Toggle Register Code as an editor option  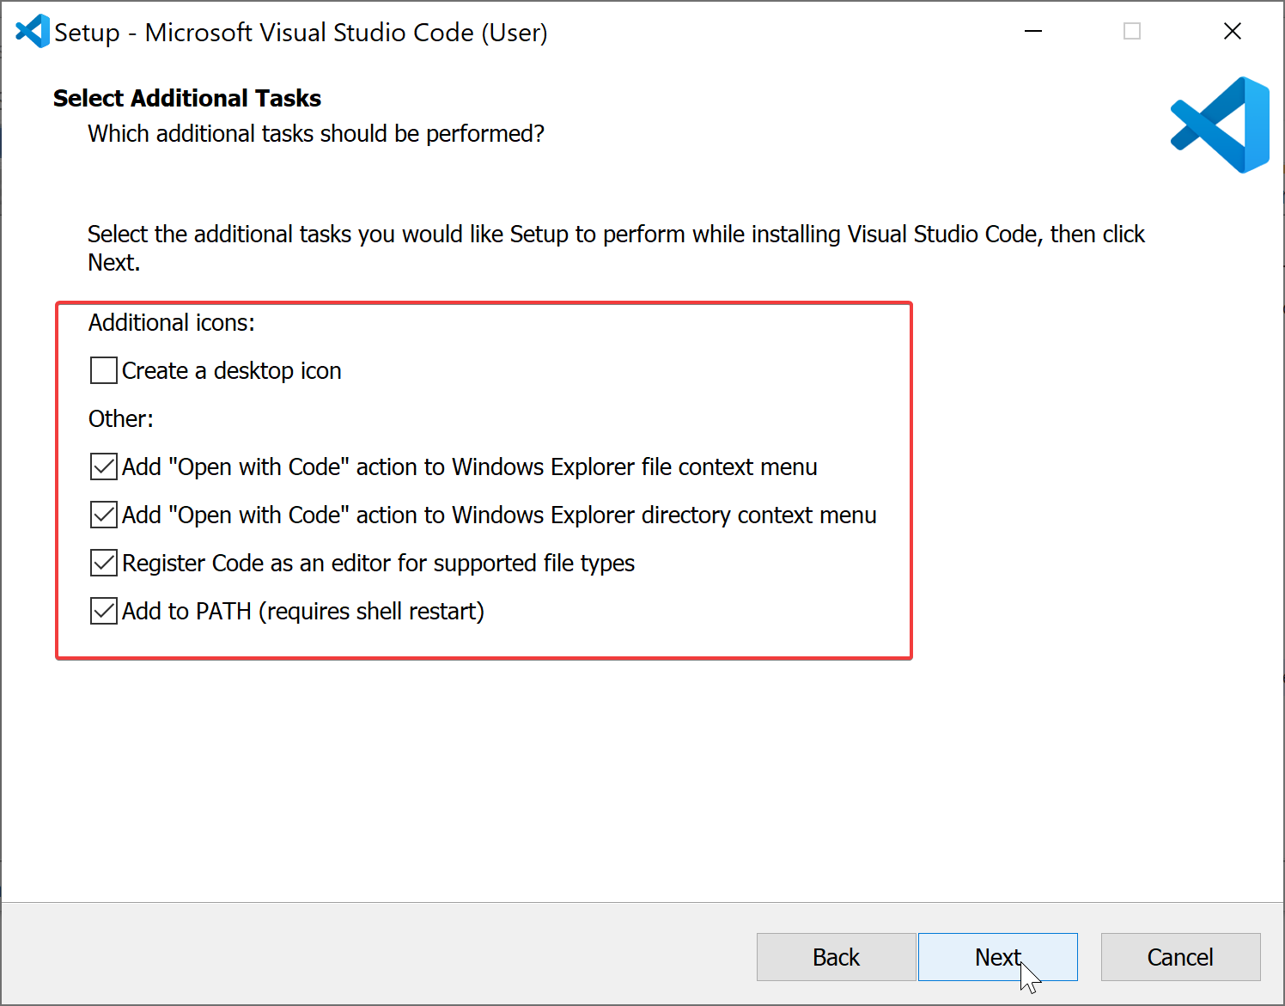[x=104, y=563]
